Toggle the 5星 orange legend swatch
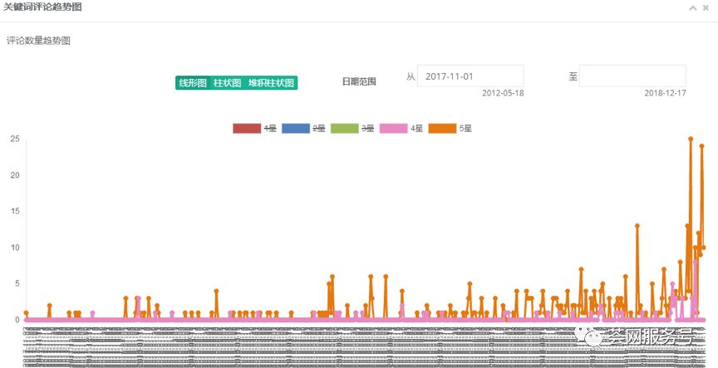 [x=442, y=129]
